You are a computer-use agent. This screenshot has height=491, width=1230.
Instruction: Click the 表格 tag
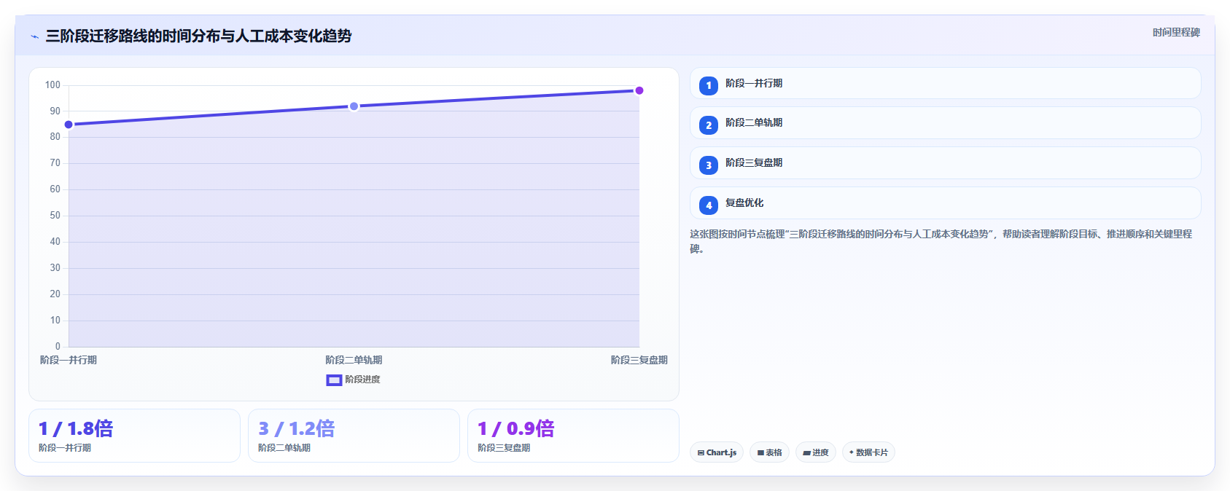click(769, 452)
